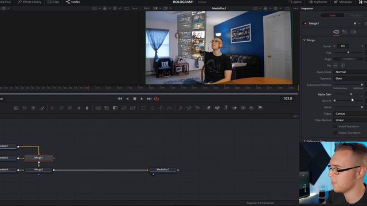
Task: Open the Filter Method dropdown set to Linear
Action: pos(350,120)
